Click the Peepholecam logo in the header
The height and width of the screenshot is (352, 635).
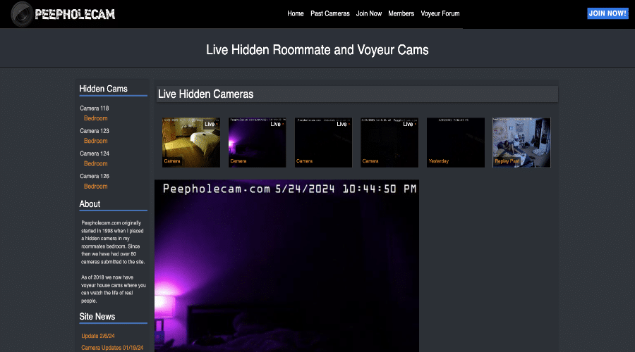[x=64, y=14]
